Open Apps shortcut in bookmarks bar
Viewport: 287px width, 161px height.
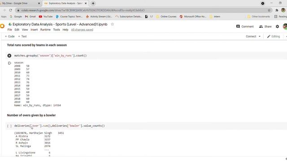click(4, 17)
